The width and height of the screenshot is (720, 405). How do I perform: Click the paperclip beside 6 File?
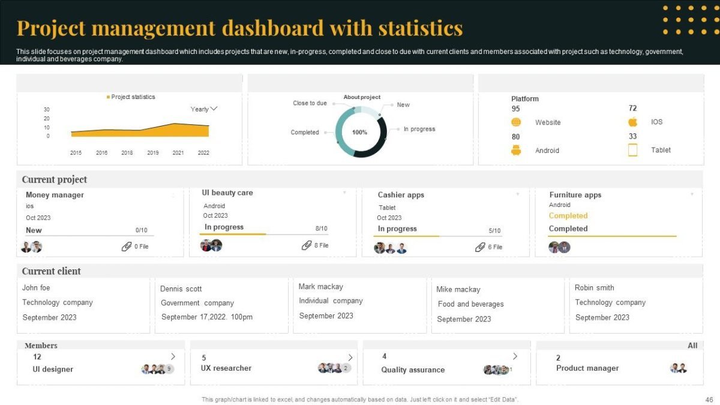click(480, 247)
